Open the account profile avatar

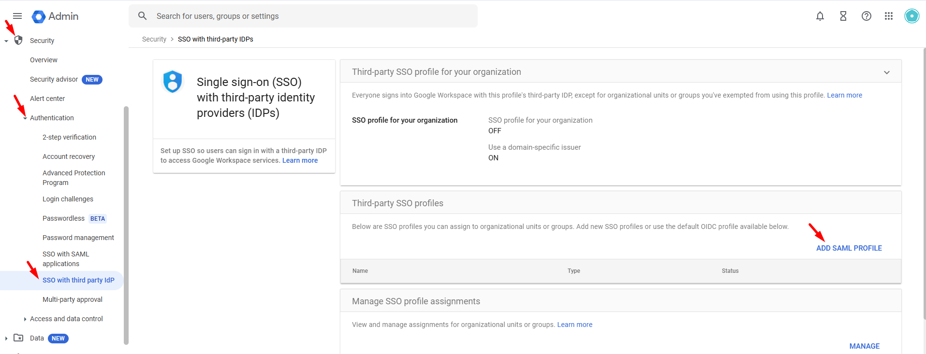pyautogui.click(x=911, y=16)
